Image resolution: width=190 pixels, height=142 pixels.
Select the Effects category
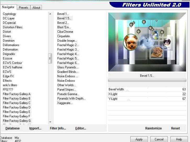(7, 81)
